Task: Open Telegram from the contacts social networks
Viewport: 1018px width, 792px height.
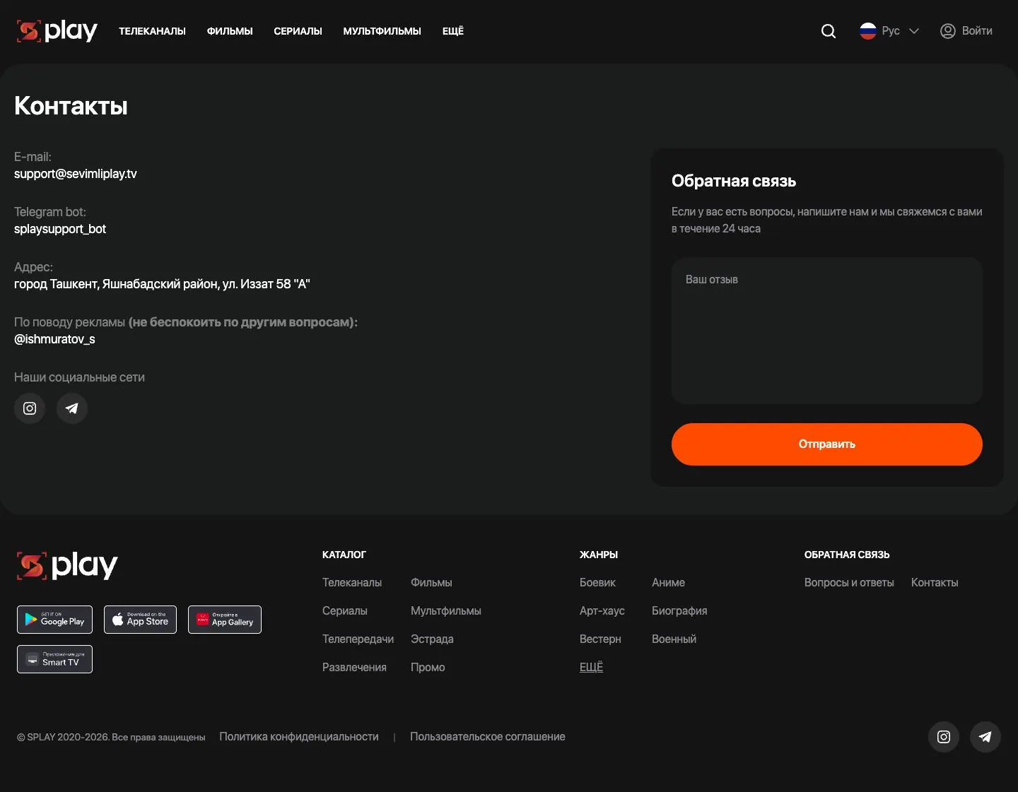Action: point(72,408)
